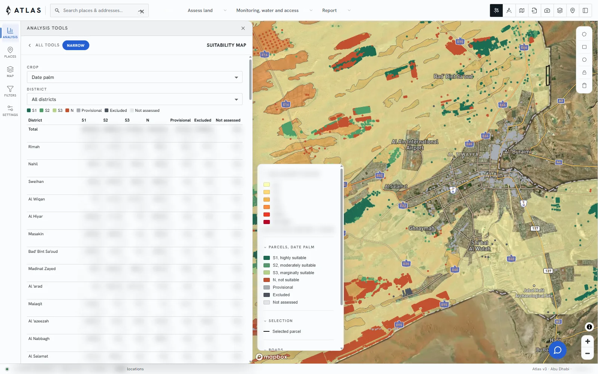Image resolution: width=598 pixels, height=374 pixels.
Task: Open the District dropdown showing All districts
Action: point(135,99)
